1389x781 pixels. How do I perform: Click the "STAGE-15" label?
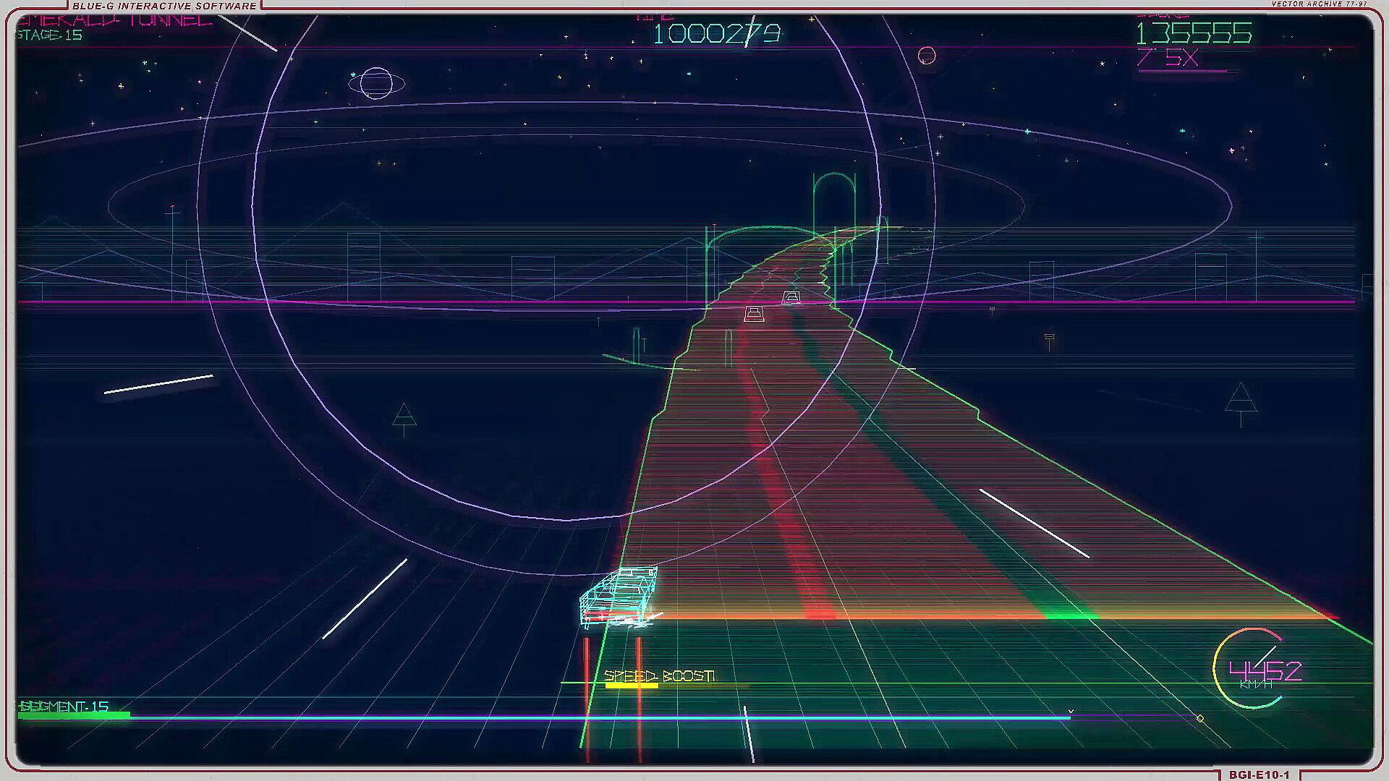(x=49, y=35)
